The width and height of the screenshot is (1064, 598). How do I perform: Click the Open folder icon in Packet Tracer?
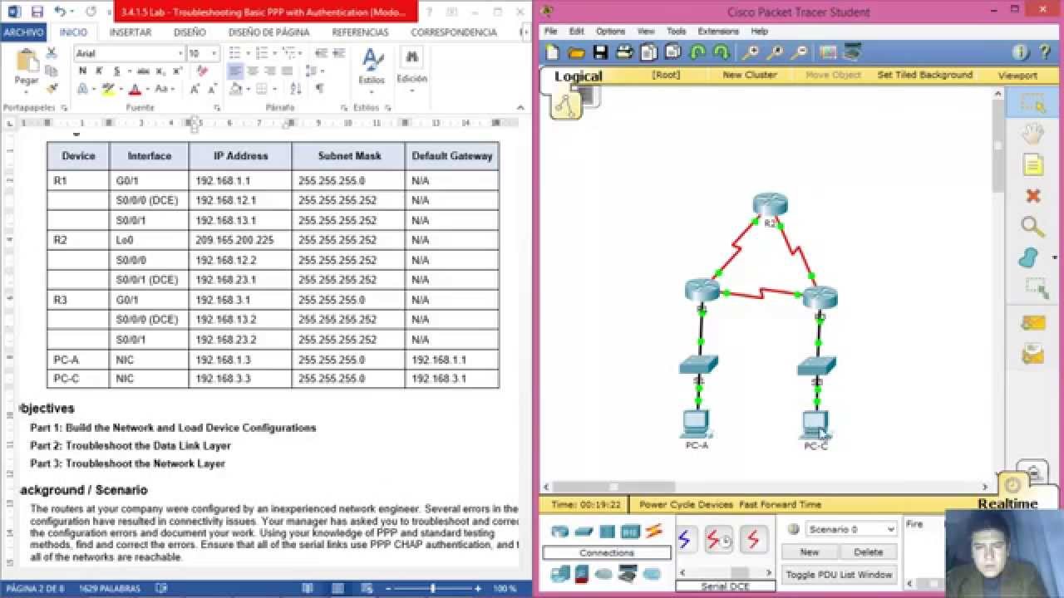[x=576, y=52]
